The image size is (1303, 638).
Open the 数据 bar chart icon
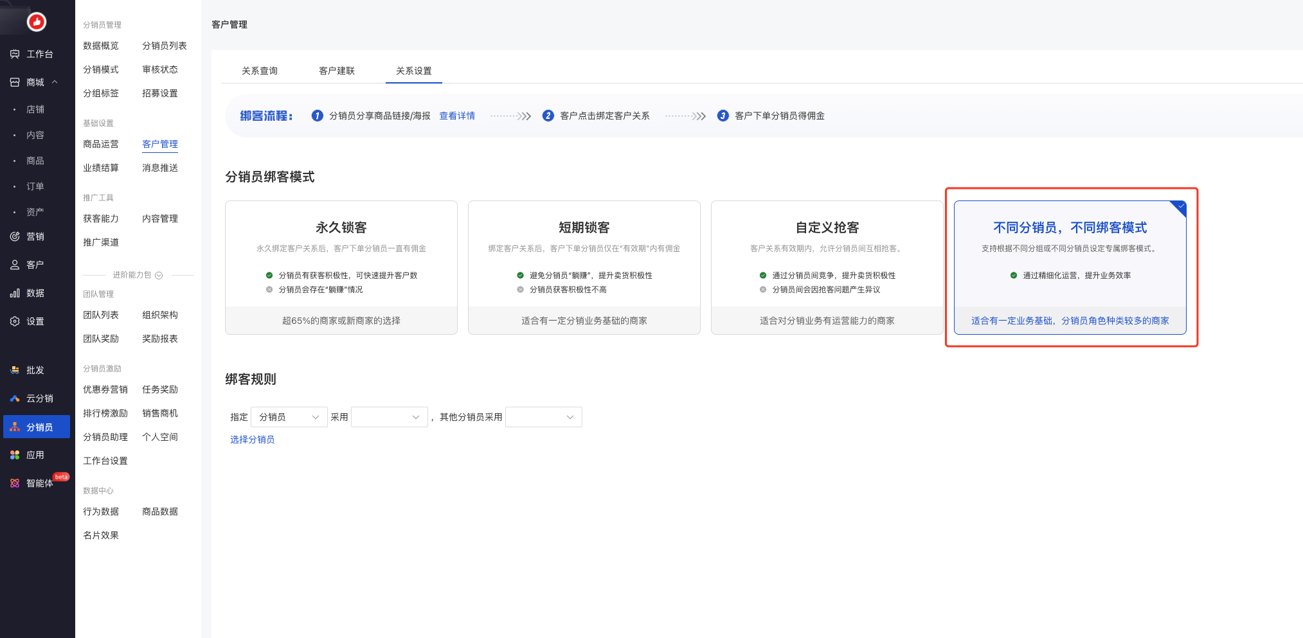(15, 293)
